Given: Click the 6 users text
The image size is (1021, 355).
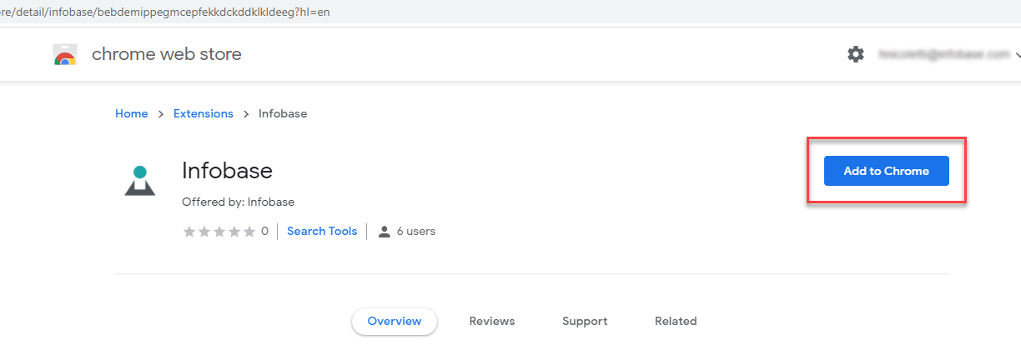Looking at the screenshot, I should tap(416, 232).
